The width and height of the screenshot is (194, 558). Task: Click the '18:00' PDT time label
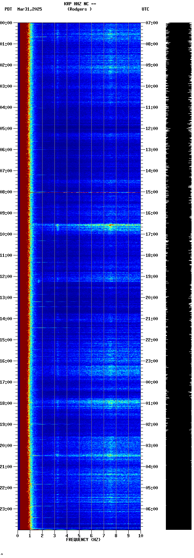pyautogui.click(x=6, y=403)
